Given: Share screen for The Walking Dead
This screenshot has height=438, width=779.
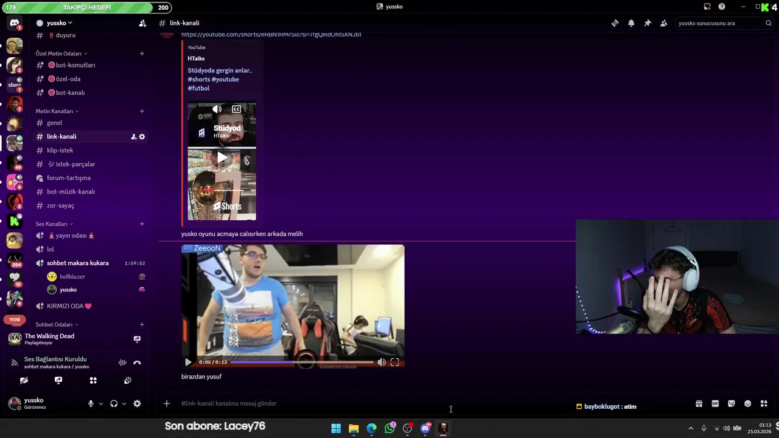Looking at the screenshot, I should tap(137, 339).
